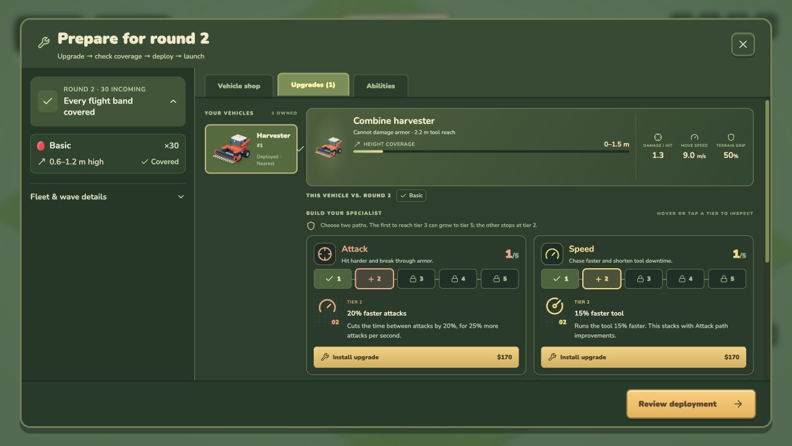
Task: Select Speed tier 1
Action: coord(561,279)
